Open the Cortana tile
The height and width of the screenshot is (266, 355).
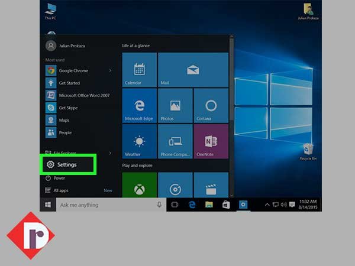click(211, 106)
